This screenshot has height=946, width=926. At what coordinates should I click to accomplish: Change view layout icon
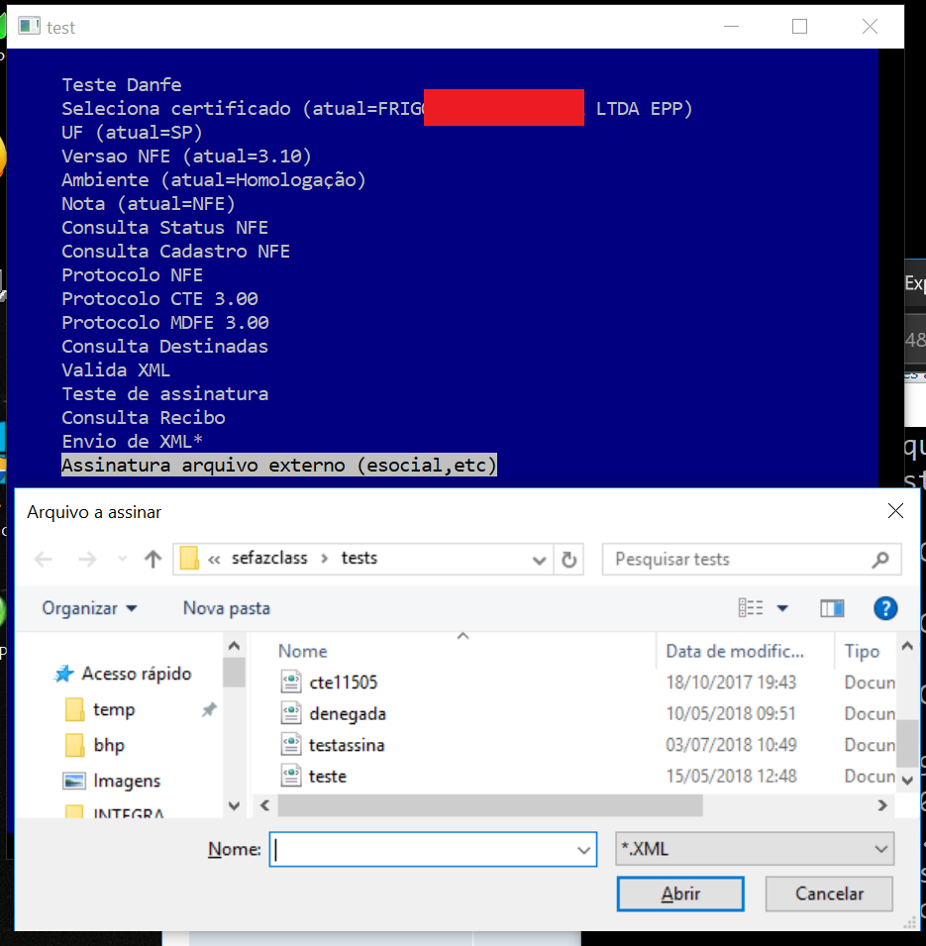[x=751, y=607]
